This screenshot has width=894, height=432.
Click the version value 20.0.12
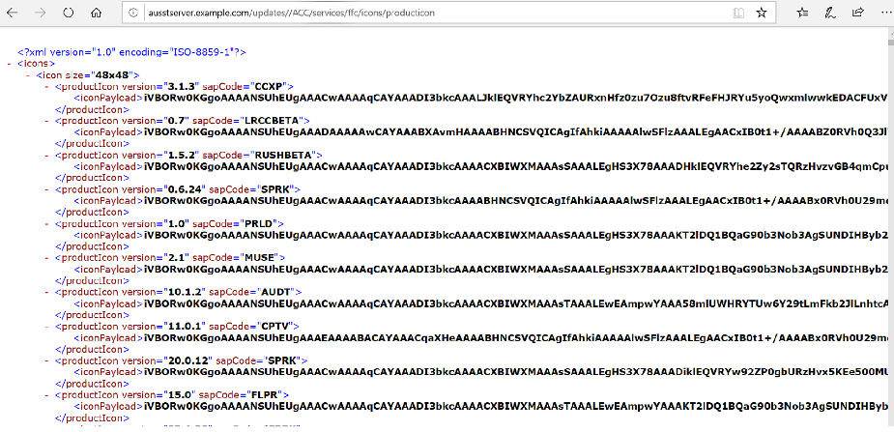pos(186,360)
